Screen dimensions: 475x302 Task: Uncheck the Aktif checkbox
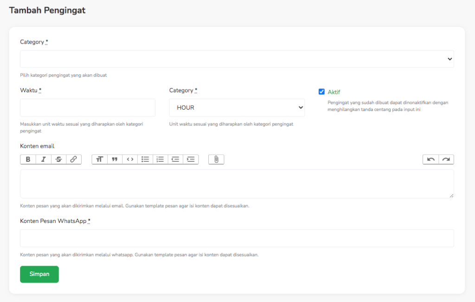point(321,92)
